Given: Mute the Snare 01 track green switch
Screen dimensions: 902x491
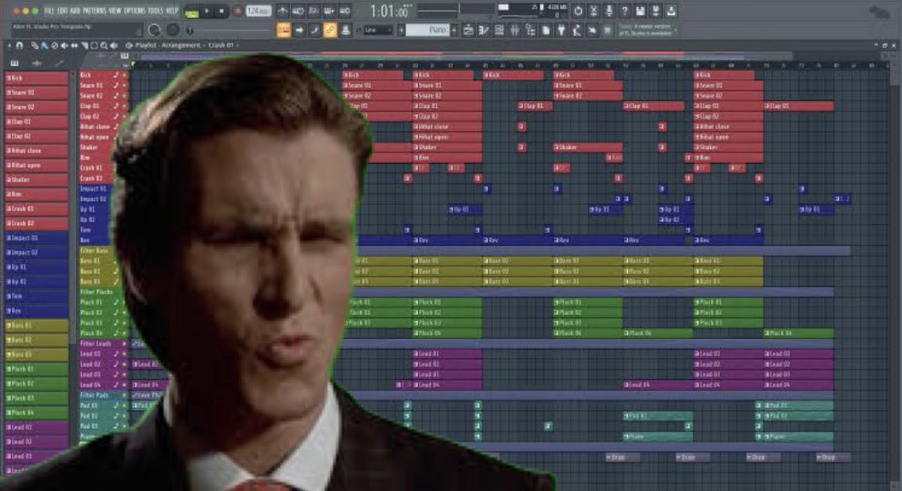Looking at the screenshot, I should coord(125,86).
